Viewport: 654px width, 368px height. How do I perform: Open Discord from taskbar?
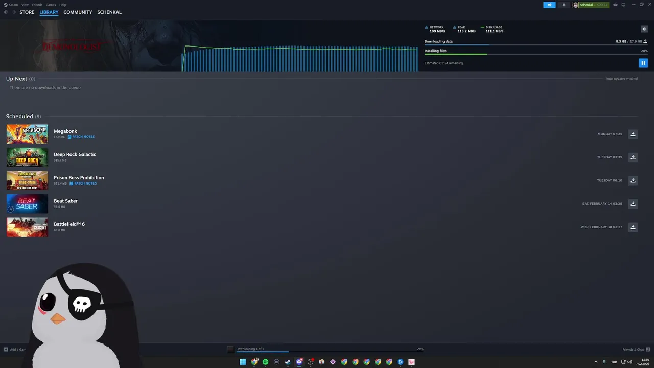pos(299,362)
